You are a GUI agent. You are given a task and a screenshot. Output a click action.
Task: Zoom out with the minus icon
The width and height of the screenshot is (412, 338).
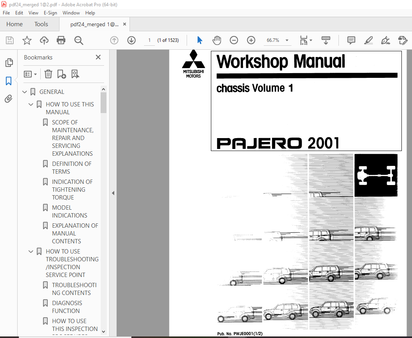(x=234, y=40)
